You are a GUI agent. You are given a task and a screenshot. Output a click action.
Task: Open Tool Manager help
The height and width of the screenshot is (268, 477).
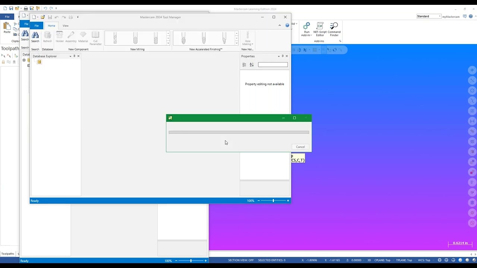(287, 25)
